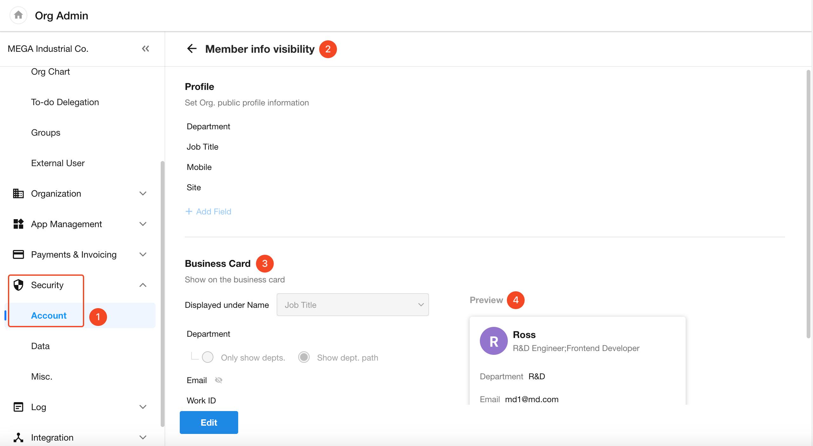This screenshot has width=813, height=446.
Task: Open the Data menu item
Action: 40,346
